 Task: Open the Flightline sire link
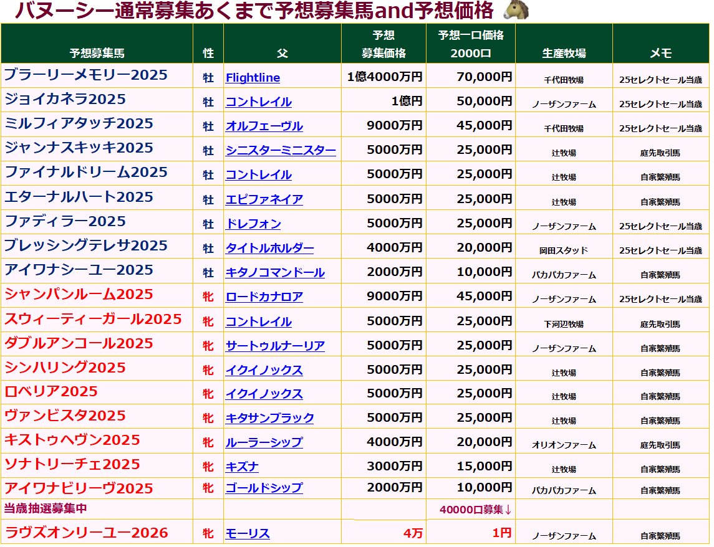253,78
